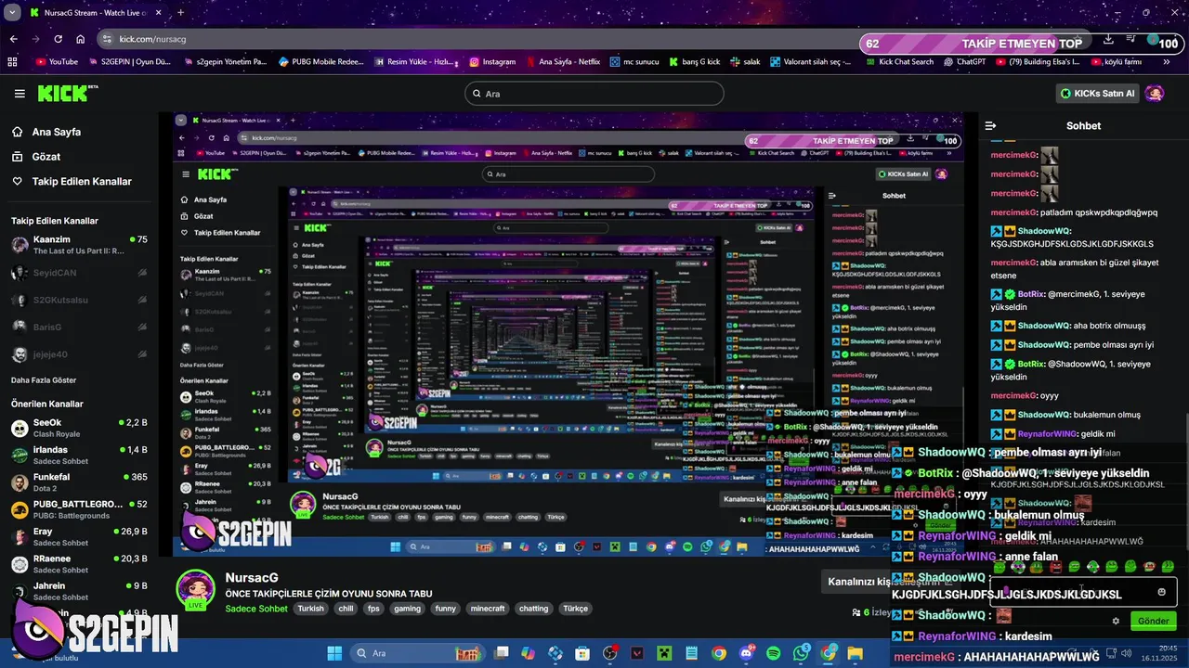
Task: Open the browser tab search dropdown
Action: tap(10, 13)
